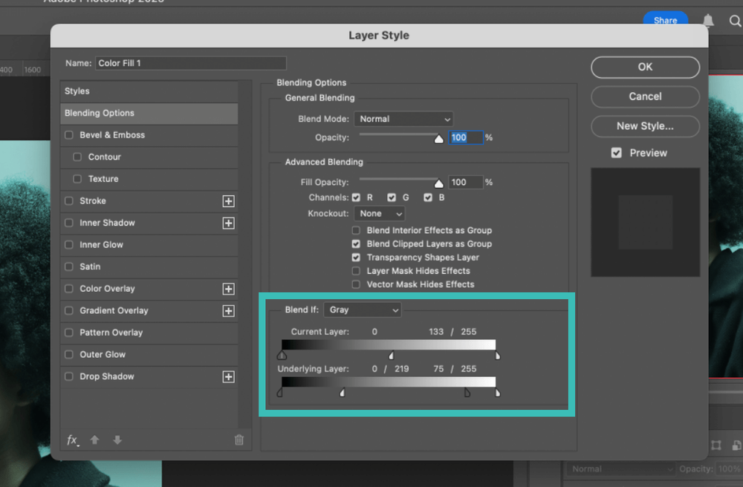Enable Bevel & Emboss effect

68,135
